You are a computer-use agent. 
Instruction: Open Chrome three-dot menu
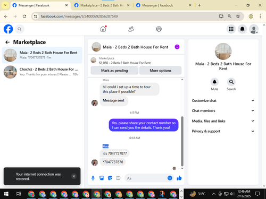(260, 16)
